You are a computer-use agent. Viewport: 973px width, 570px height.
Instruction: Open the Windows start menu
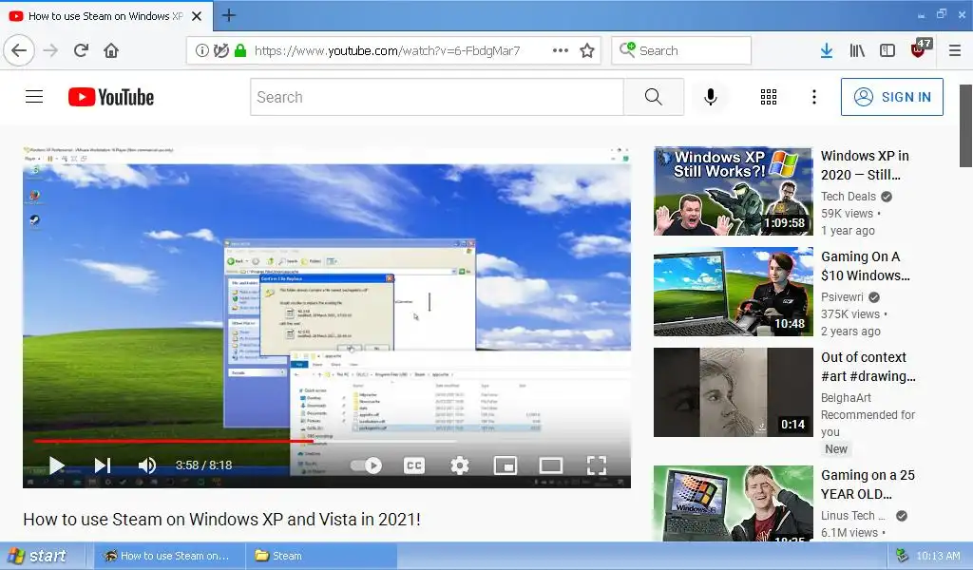pos(35,556)
